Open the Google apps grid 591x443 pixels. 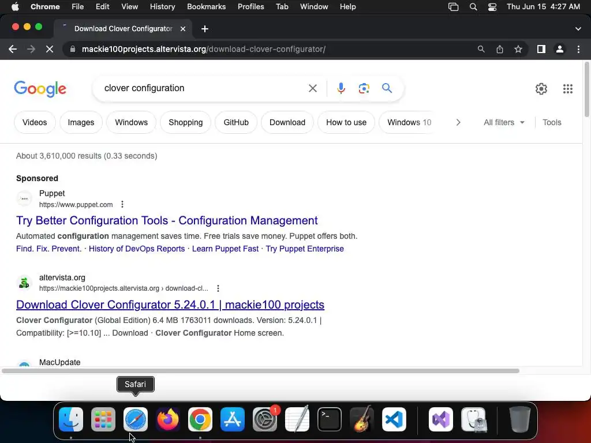(x=568, y=88)
